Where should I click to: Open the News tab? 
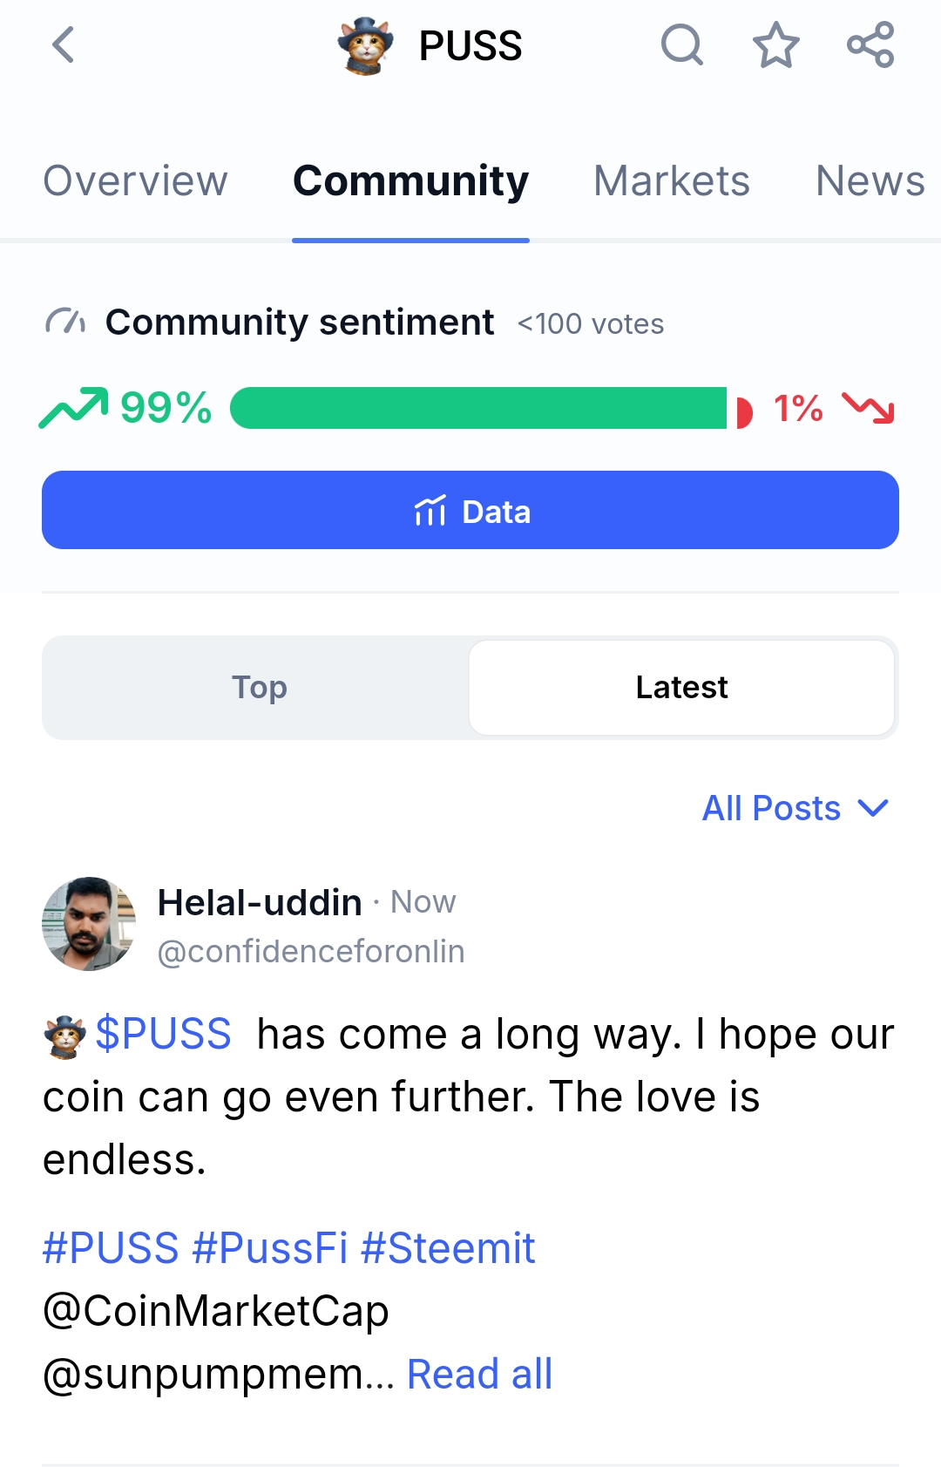coord(870,181)
